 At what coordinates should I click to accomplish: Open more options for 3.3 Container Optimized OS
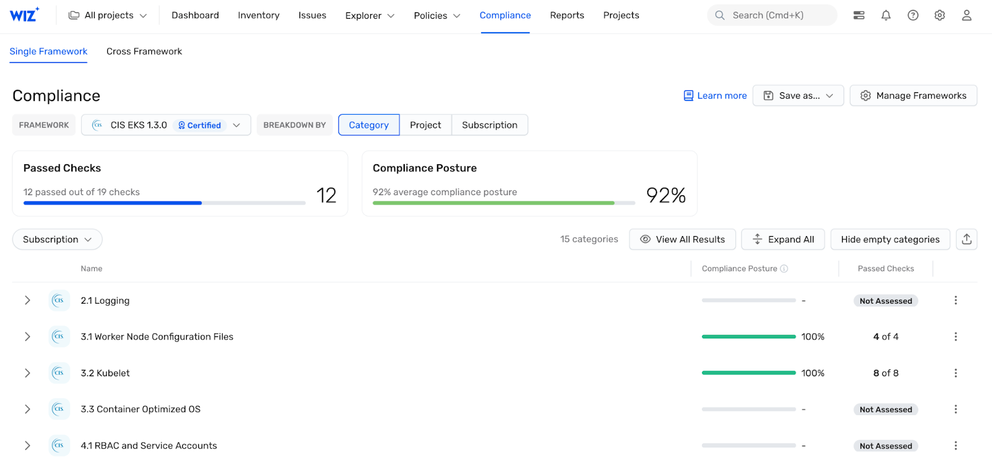tap(955, 409)
